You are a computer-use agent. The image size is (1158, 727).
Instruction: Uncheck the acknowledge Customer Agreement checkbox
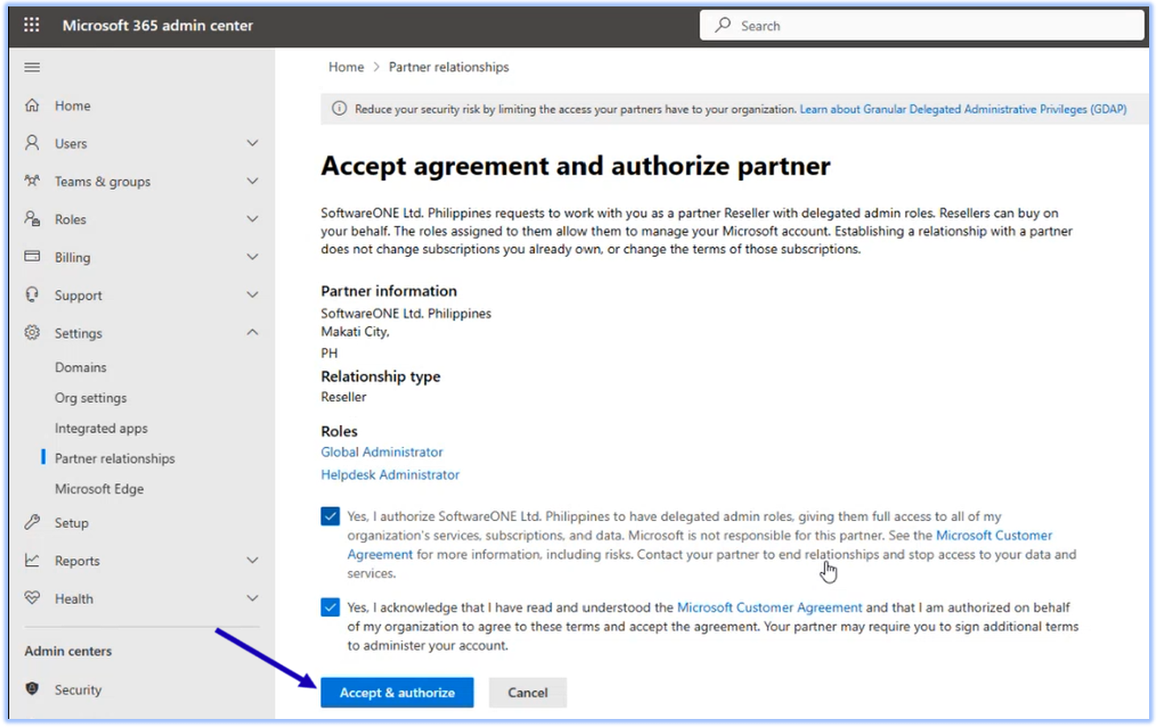(330, 607)
